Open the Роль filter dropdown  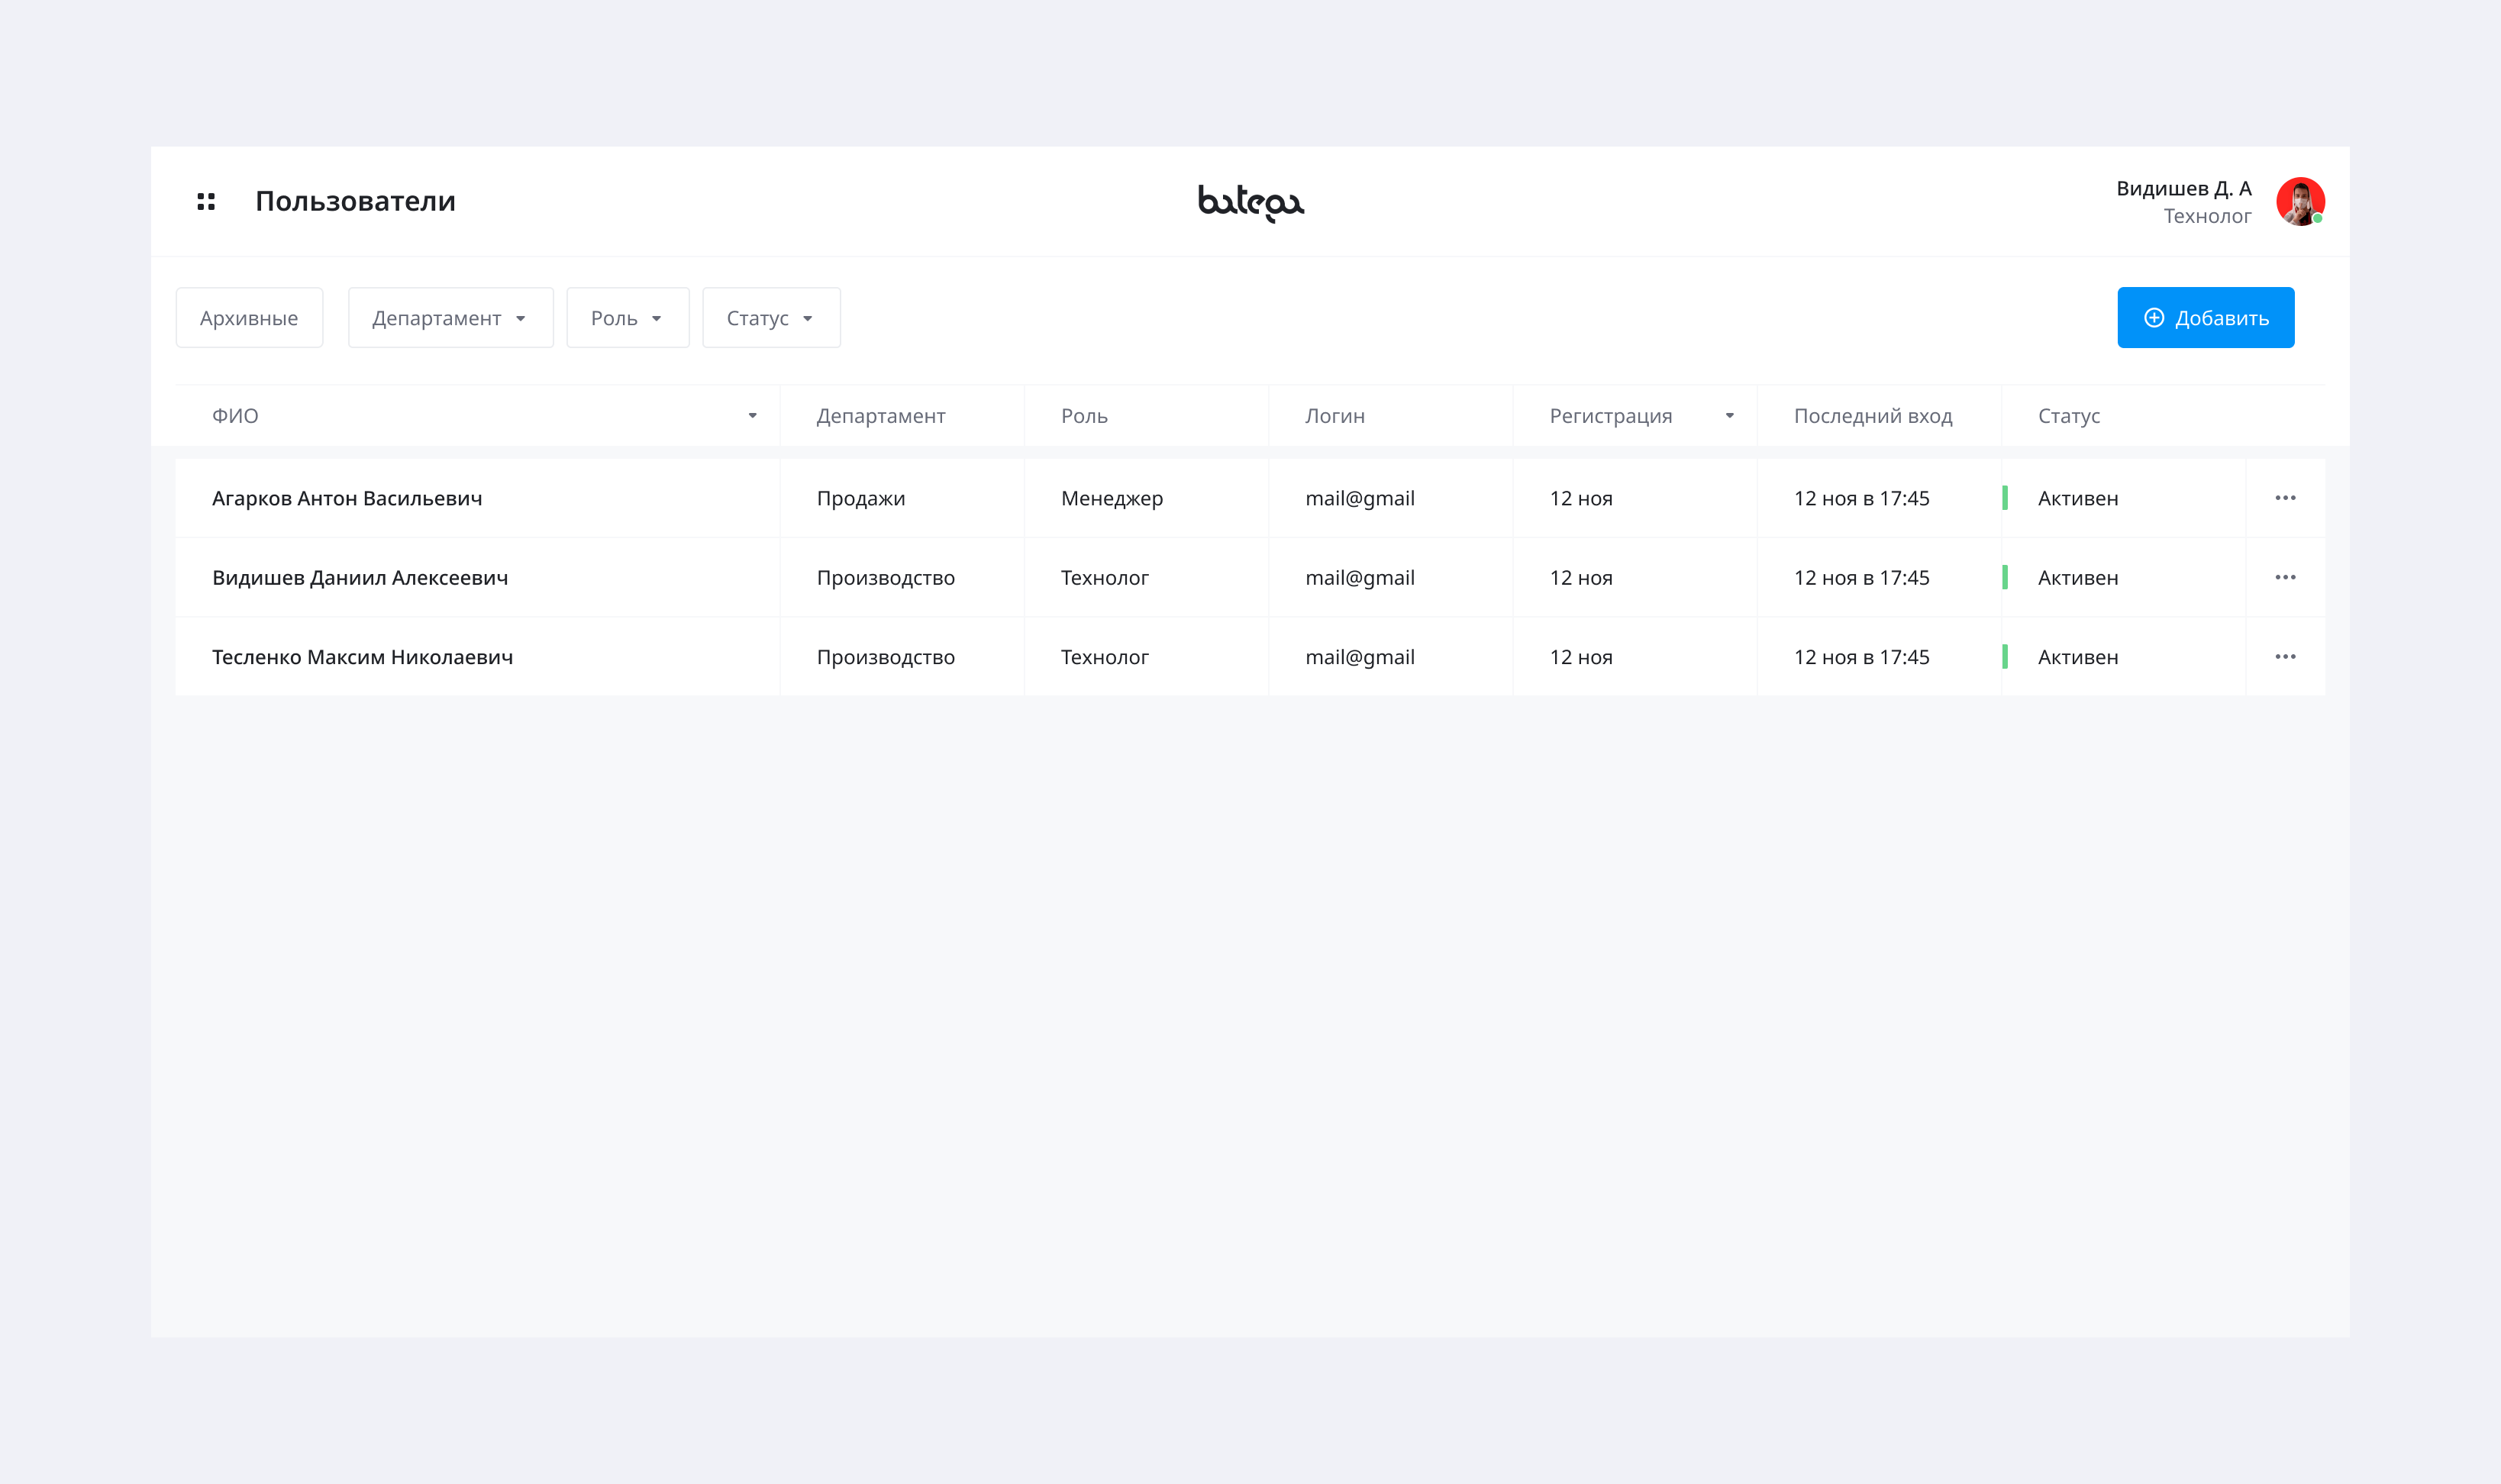(x=627, y=318)
